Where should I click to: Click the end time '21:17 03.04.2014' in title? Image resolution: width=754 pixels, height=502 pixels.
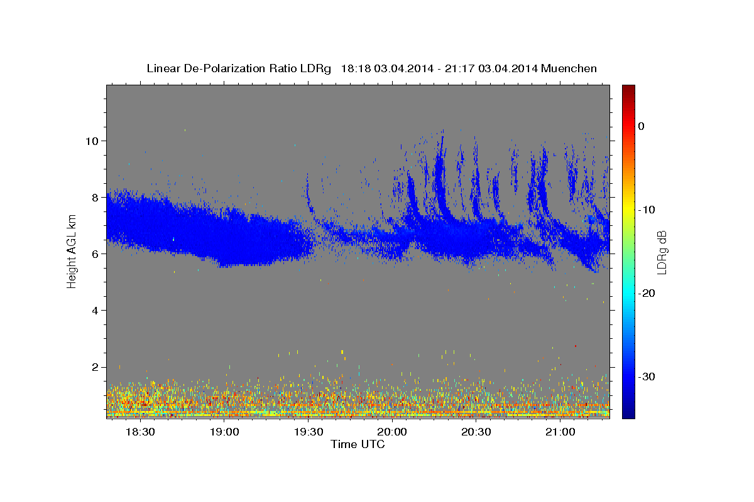(x=490, y=68)
